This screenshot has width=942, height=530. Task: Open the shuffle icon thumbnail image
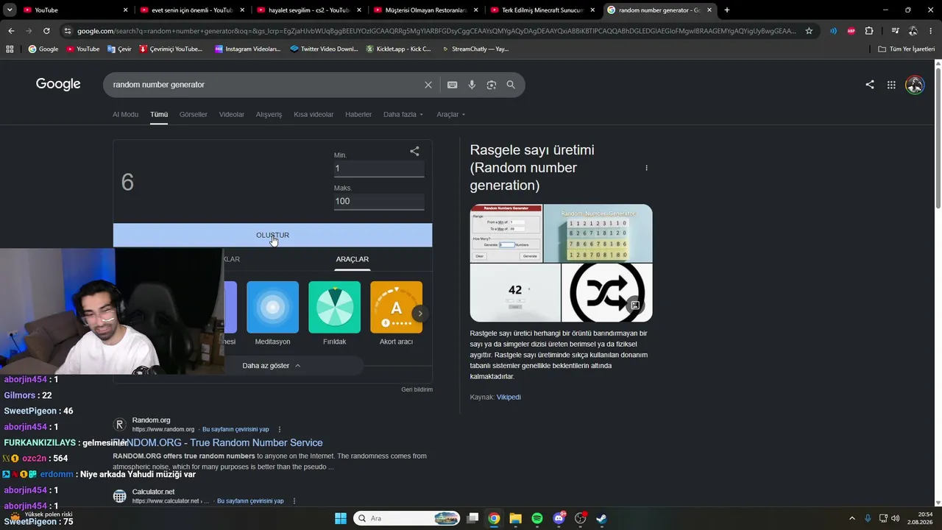pyautogui.click(x=606, y=293)
